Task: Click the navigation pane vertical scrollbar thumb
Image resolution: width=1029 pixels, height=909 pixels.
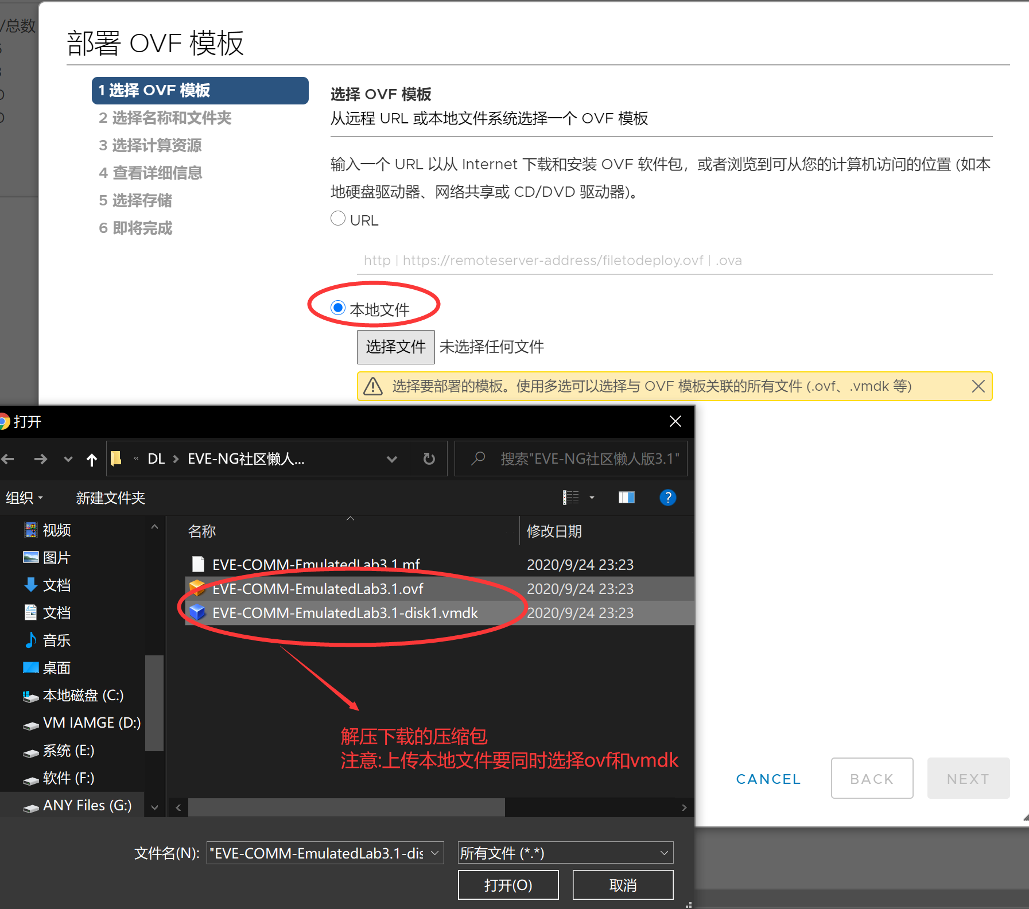Action: (154, 703)
